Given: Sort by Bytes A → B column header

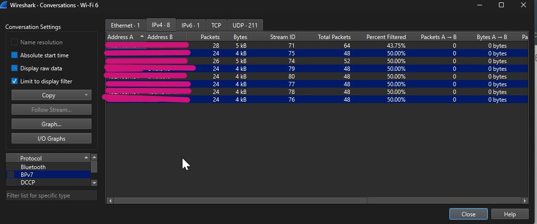Looking at the screenshot, I should pyautogui.click(x=482, y=37).
